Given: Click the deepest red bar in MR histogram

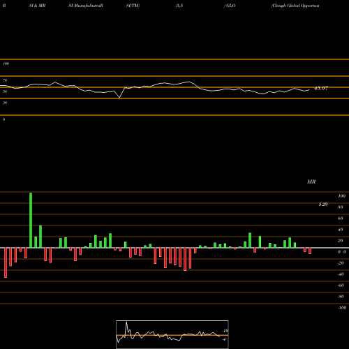Looking at the screenshot, I should (x=6, y=262).
